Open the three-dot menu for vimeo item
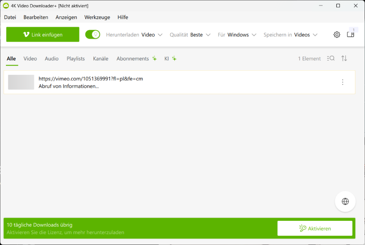This screenshot has height=245, width=365. click(343, 82)
